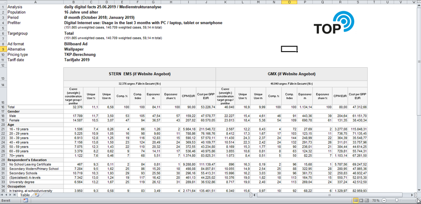
Task: Click the 'GMX (if Website Angebot)' heading
Action: (x=292, y=74)
